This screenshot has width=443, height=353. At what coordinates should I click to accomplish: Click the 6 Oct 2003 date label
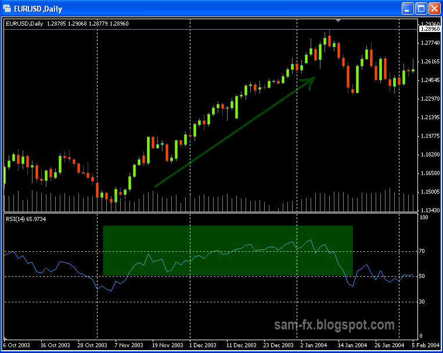tap(17, 345)
